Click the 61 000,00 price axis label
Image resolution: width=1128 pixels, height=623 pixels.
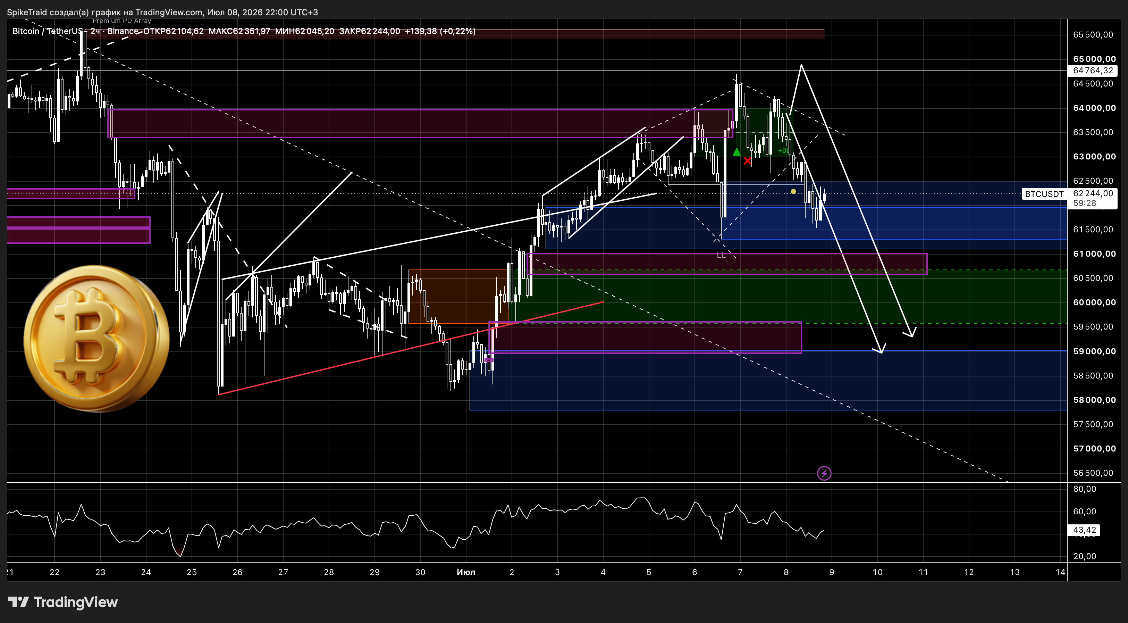1094,254
